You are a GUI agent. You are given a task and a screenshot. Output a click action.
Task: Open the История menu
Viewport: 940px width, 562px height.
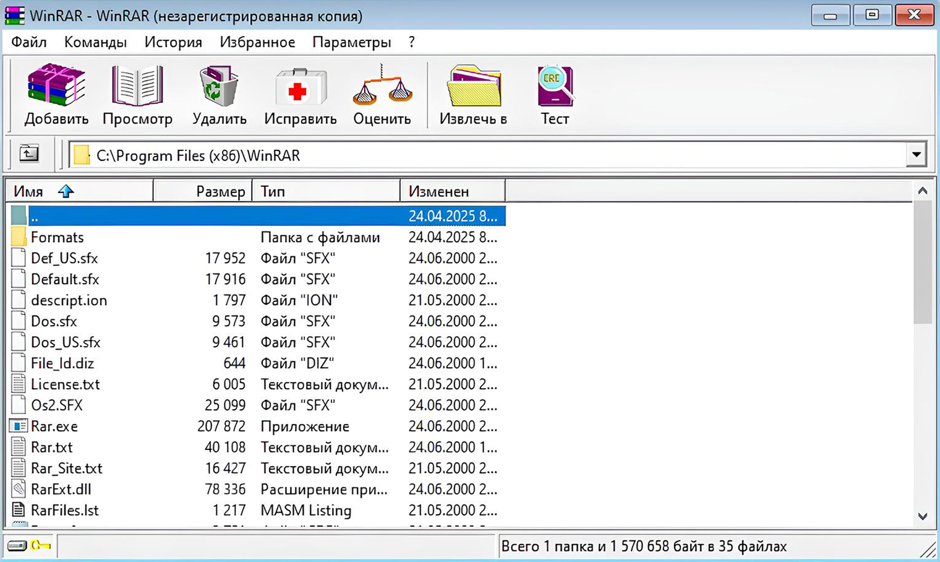point(173,42)
